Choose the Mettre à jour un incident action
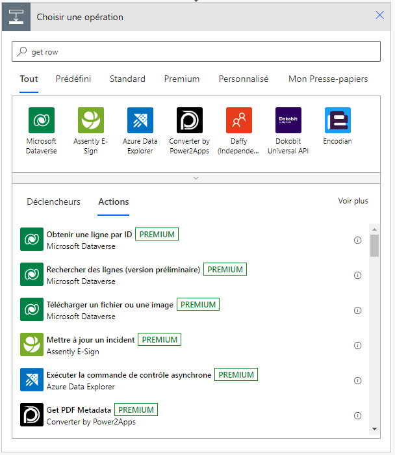395x455 pixels. [x=192, y=345]
